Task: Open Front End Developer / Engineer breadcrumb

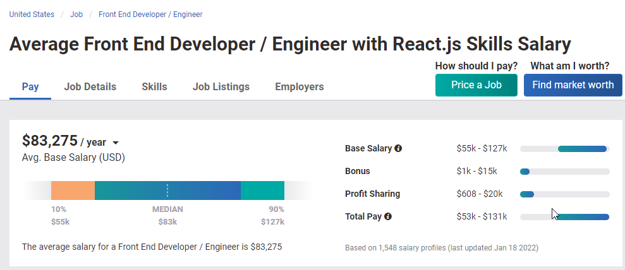Action: coord(150,15)
